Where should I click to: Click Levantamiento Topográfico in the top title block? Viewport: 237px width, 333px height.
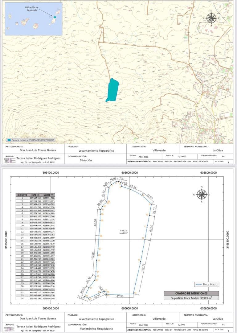[96, 151]
